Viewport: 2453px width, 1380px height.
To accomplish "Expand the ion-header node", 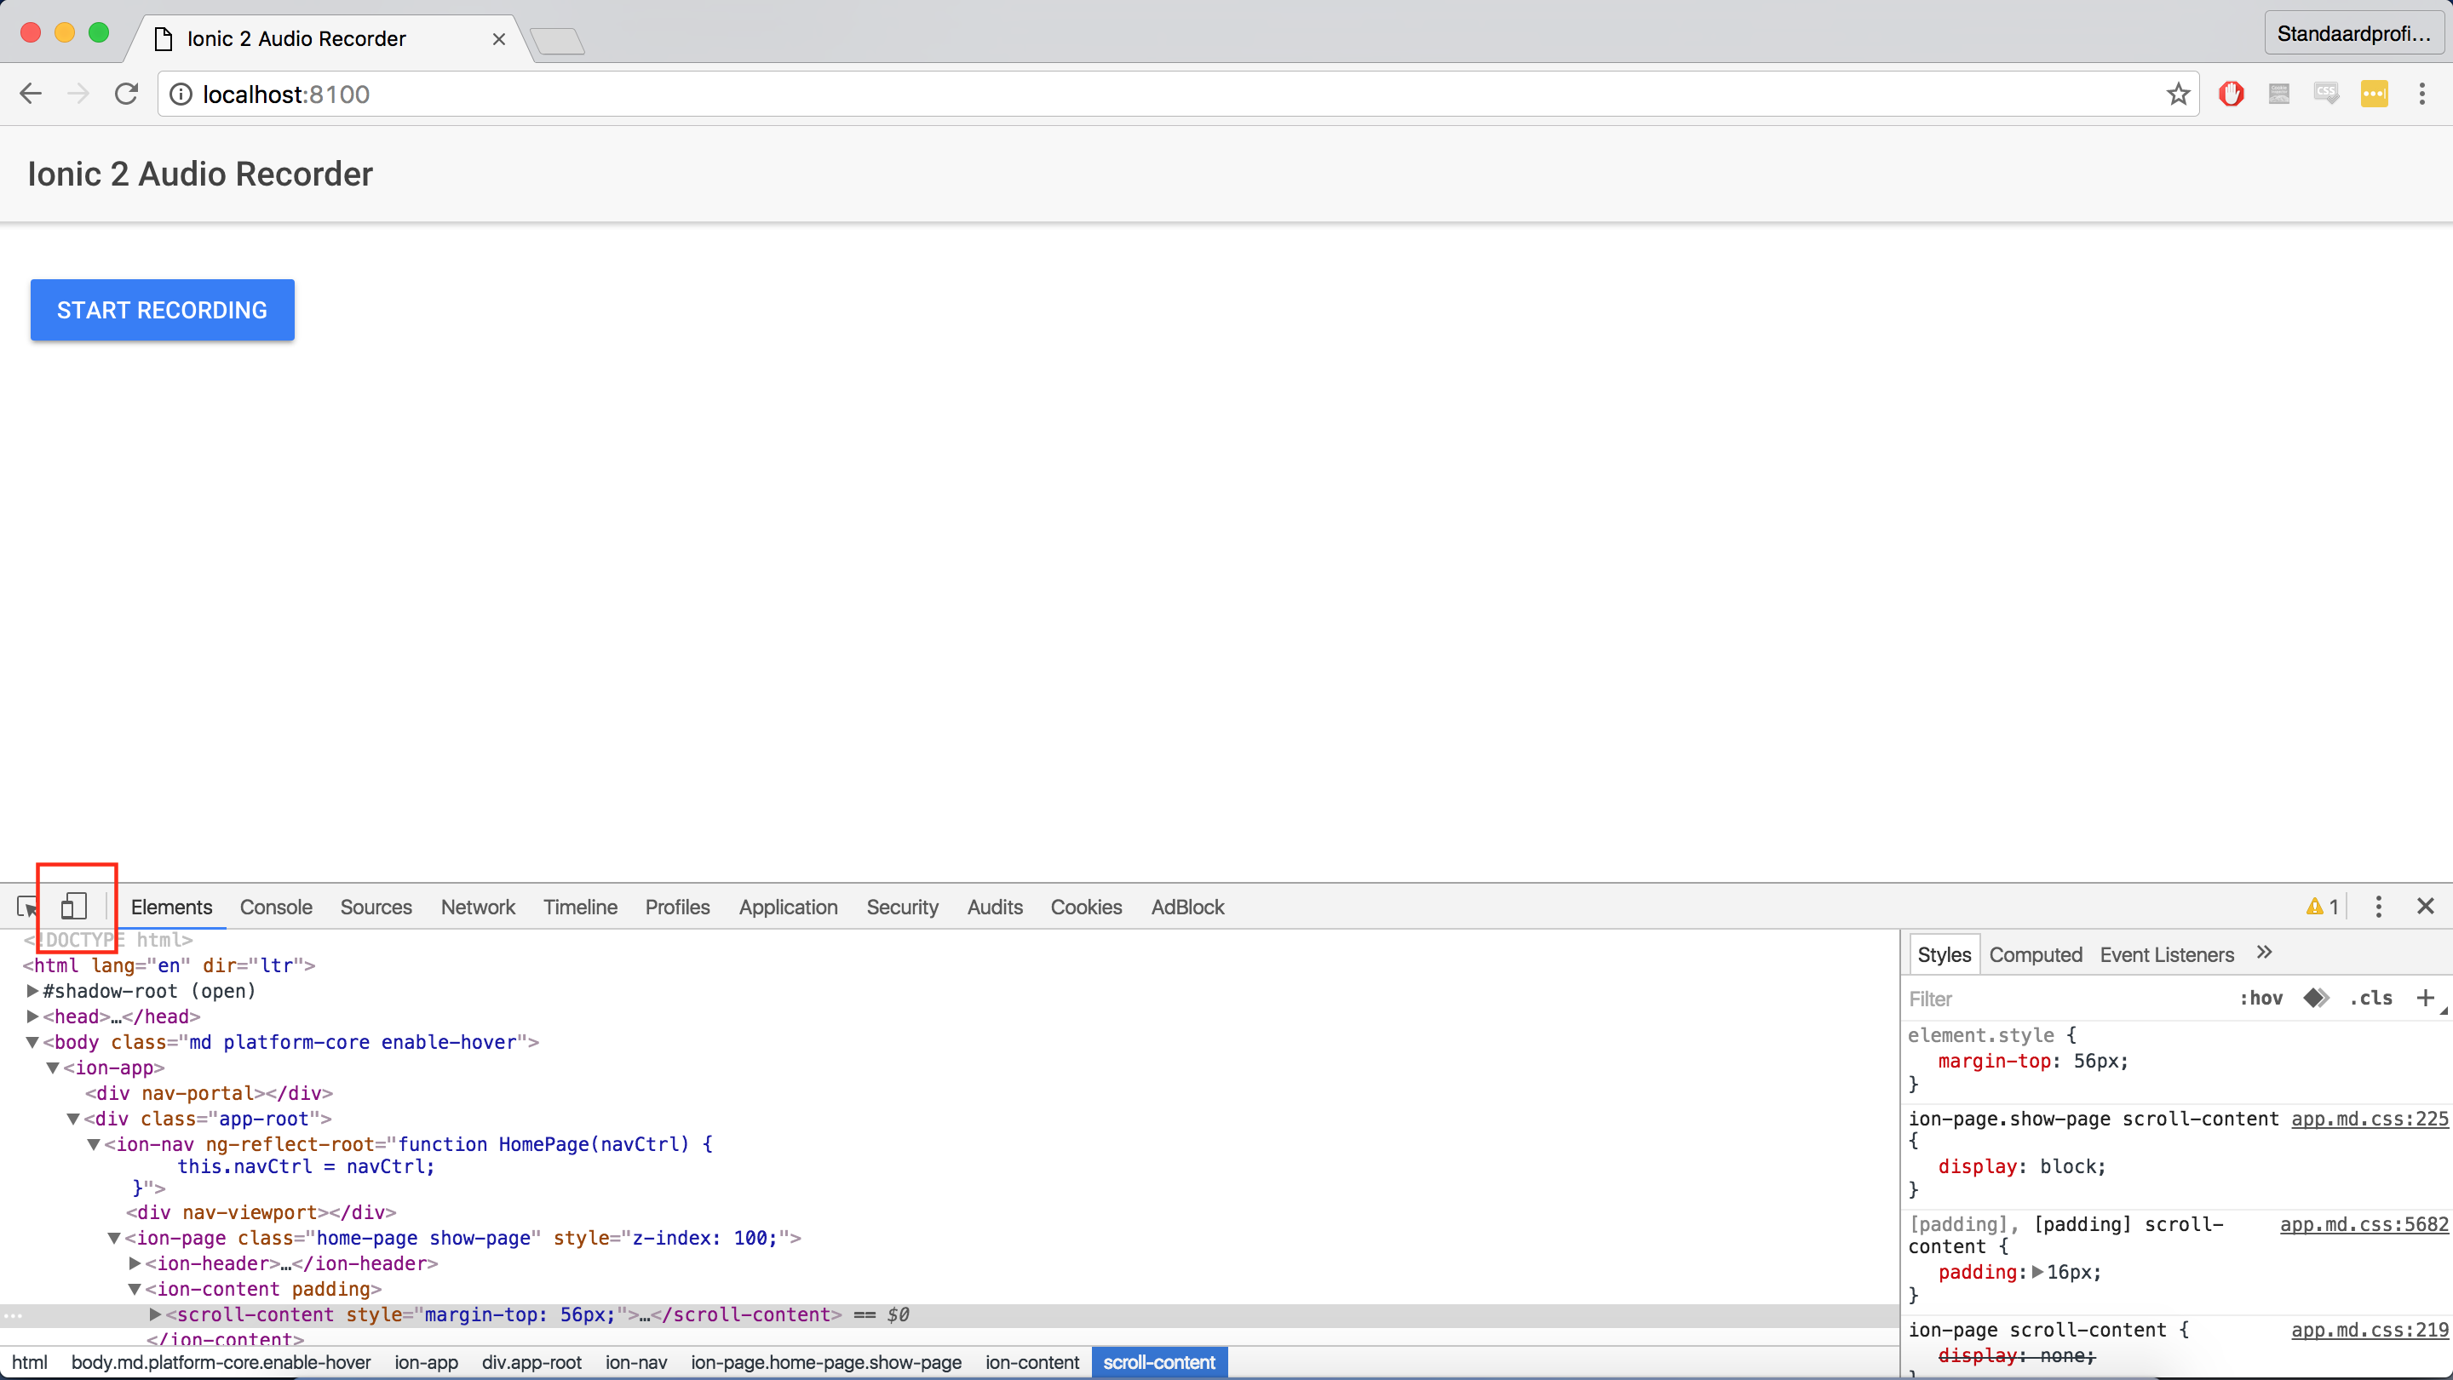I will [135, 1264].
